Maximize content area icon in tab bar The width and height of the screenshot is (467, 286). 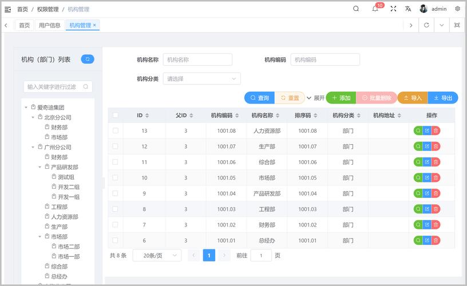tap(457, 25)
